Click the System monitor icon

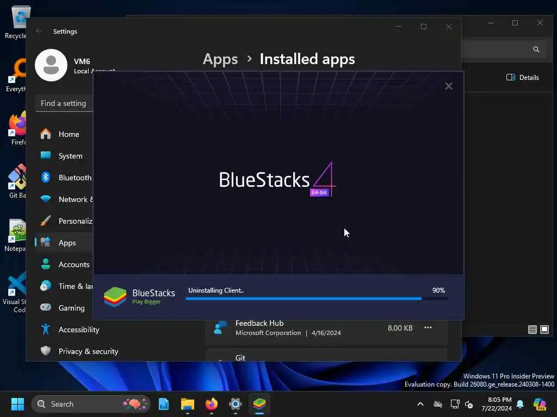click(46, 155)
